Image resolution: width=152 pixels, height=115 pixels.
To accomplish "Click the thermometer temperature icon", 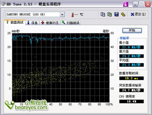I will 72,15.
